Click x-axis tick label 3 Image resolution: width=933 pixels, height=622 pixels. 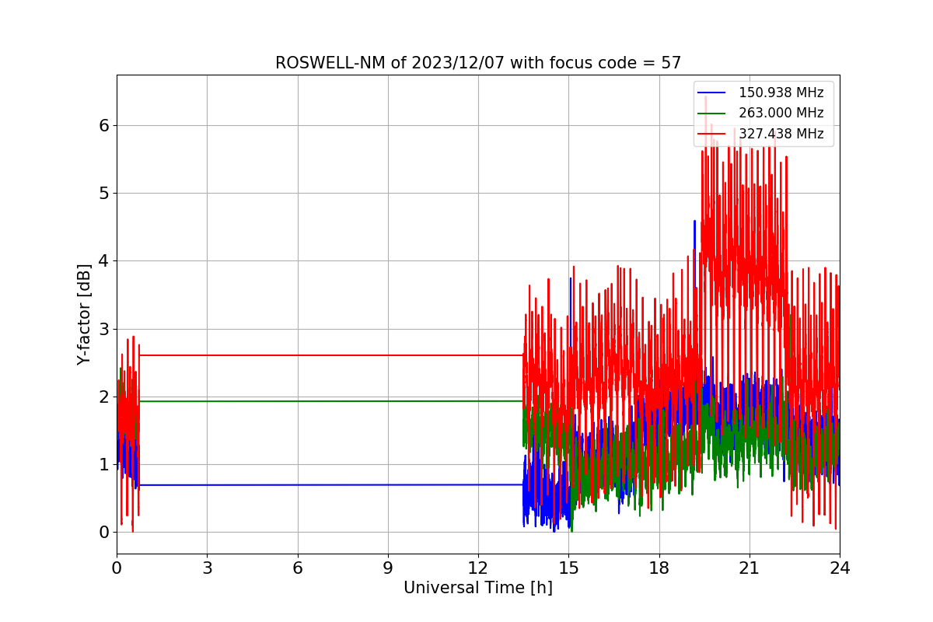[x=207, y=568]
